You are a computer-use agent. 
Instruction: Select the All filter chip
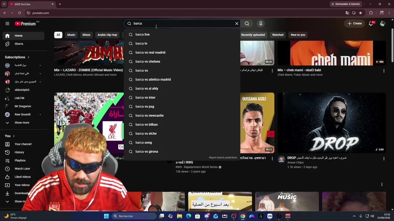(x=58, y=35)
